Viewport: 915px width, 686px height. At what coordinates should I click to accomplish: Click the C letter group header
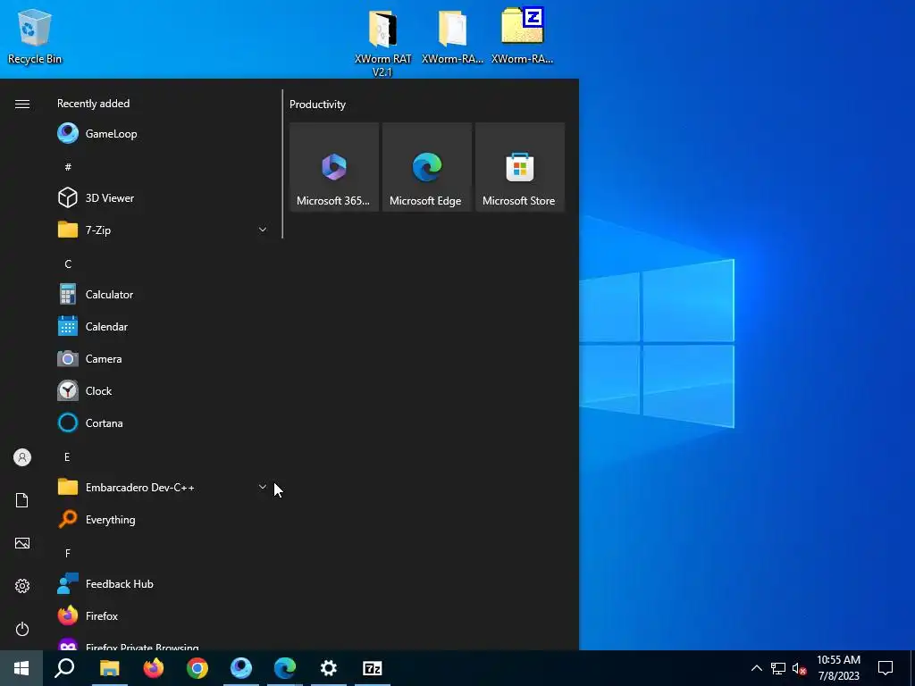pyautogui.click(x=68, y=264)
